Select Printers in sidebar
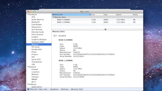The image size is (162, 91). pyautogui.click(x=35, y=54)
